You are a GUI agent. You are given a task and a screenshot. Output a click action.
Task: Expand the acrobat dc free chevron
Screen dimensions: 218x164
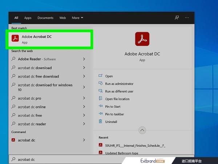[84, 115]
